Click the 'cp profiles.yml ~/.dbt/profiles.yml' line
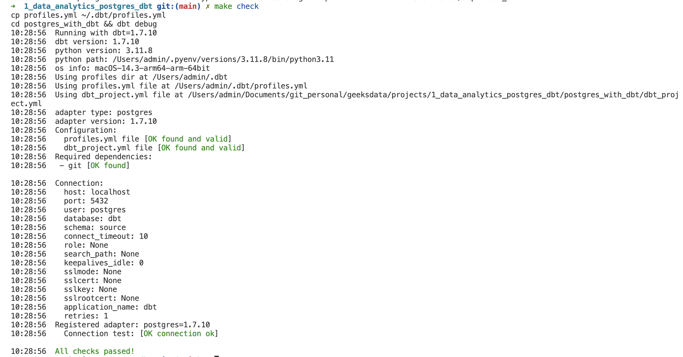 pyautogui.click(x=89, y=15)
